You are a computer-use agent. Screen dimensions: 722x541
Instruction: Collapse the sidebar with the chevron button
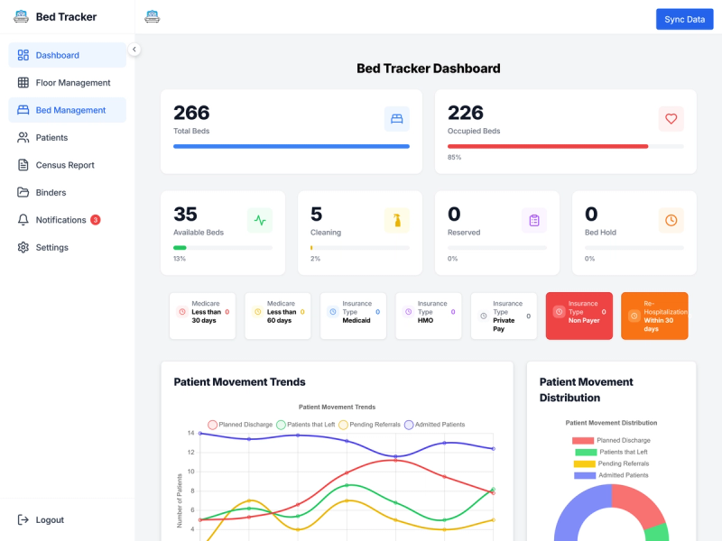point(134,50)
